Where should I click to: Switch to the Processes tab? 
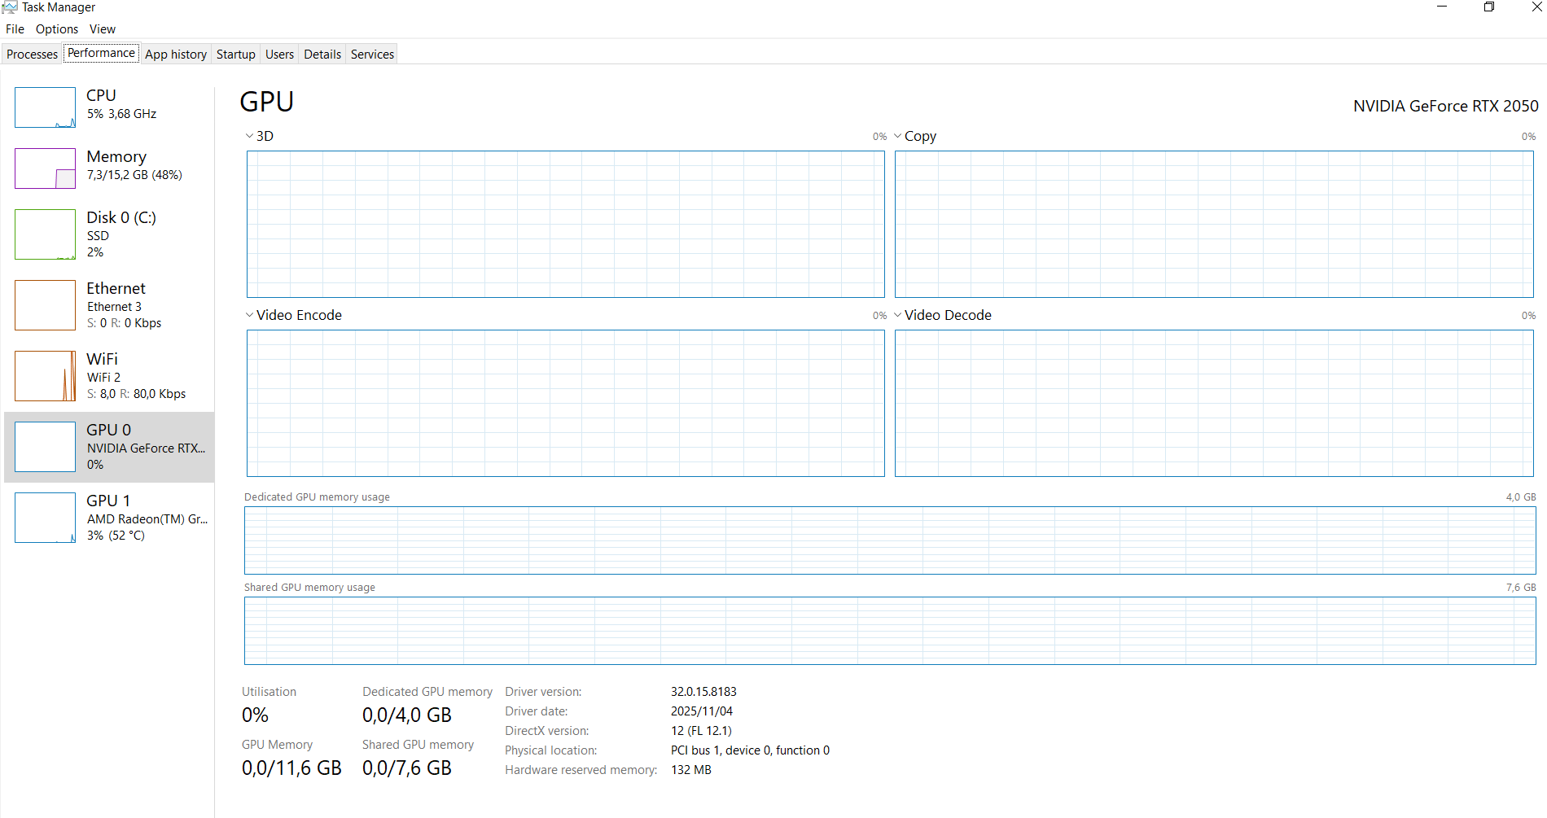[33, 55]
